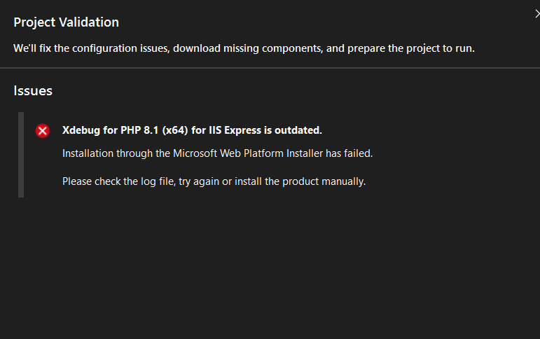This screenshot has width=540, height=339.
Task: Click the 'Please check the log file' line
Action: (214, 181)
